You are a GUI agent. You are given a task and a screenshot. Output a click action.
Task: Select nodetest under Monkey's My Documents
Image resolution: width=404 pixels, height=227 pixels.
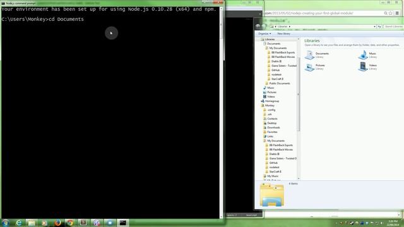click(274, 167)
